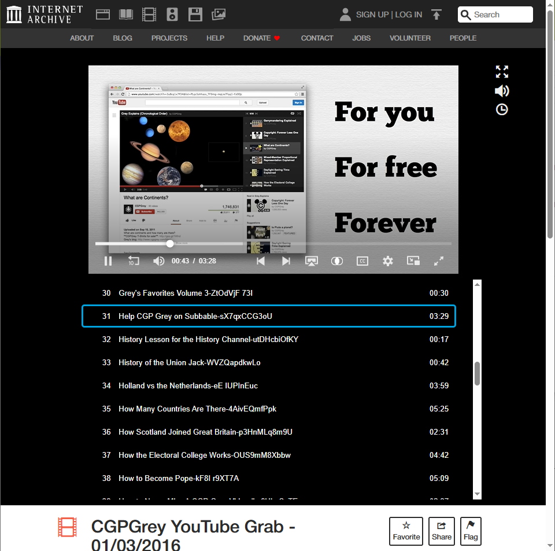Toggle theater mode expand icon beside player

coord(502,72)
